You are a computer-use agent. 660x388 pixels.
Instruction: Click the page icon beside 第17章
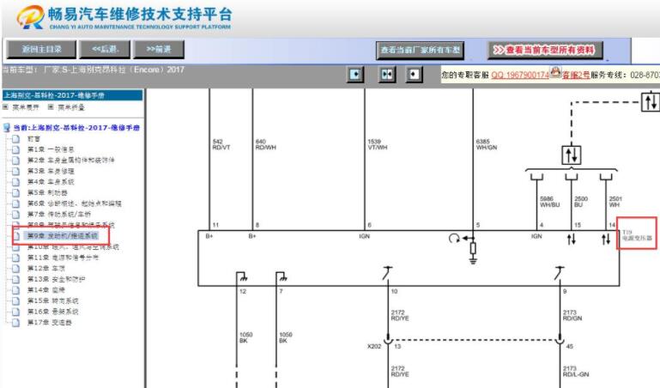(15, 323)
